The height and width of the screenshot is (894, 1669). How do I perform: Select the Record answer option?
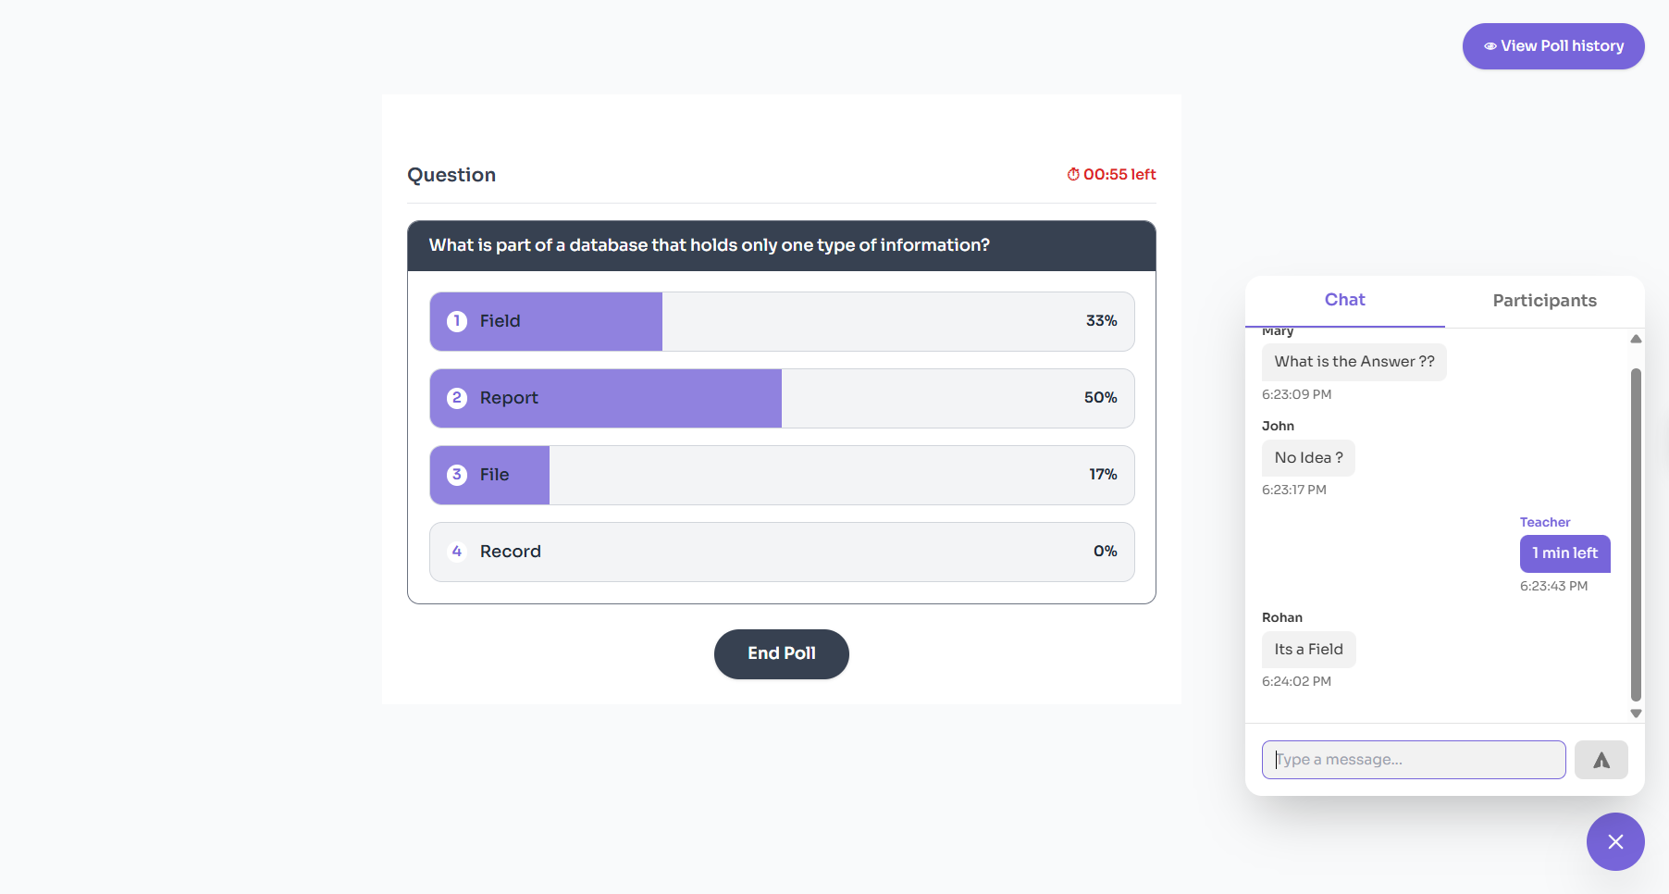pyautogui.click(x=781, y=552)
